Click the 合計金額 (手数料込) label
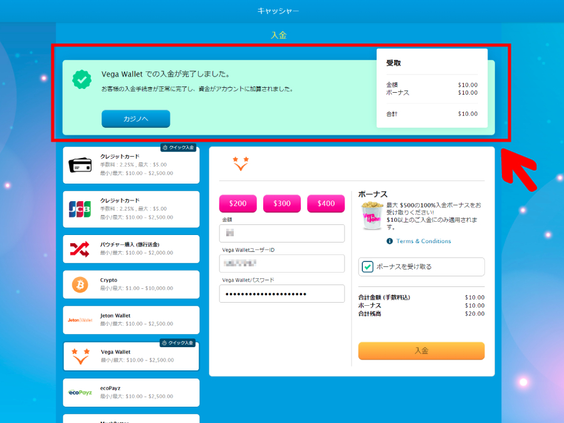Viewport: 564px width, 423px height. coord(384,298)
